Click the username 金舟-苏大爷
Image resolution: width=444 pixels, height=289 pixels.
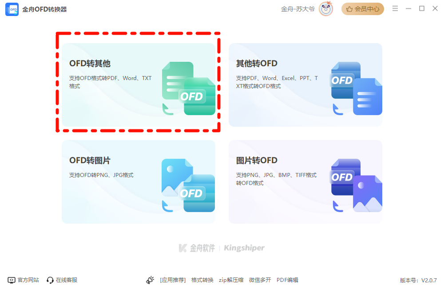[297, 9]
